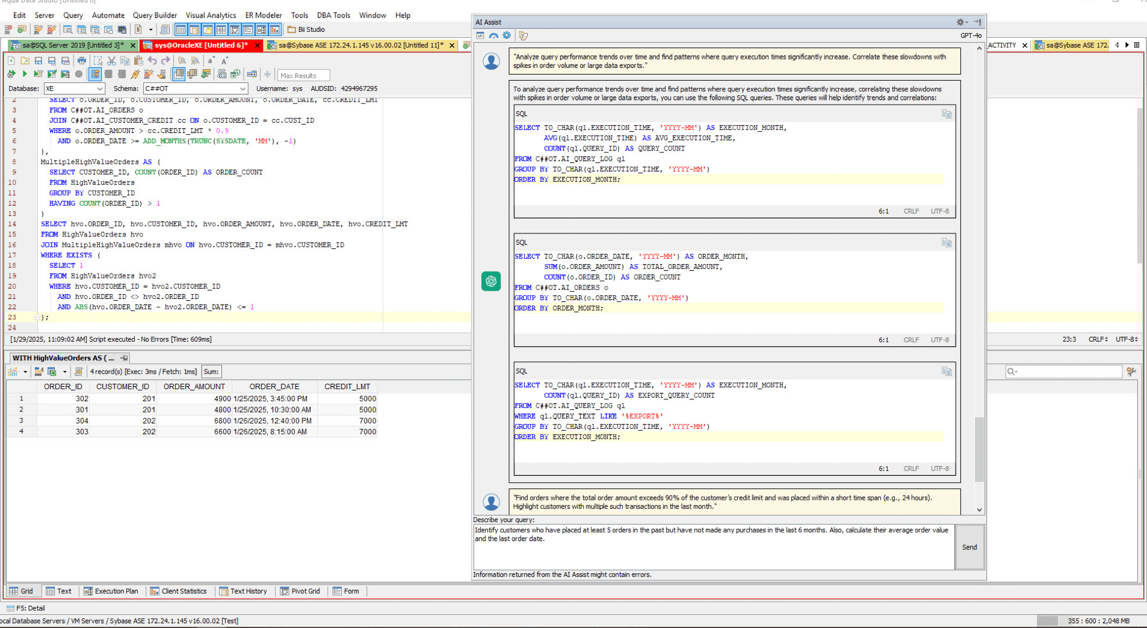Copy the first AI-generated SQL snippet

click(x=947, y=114)
